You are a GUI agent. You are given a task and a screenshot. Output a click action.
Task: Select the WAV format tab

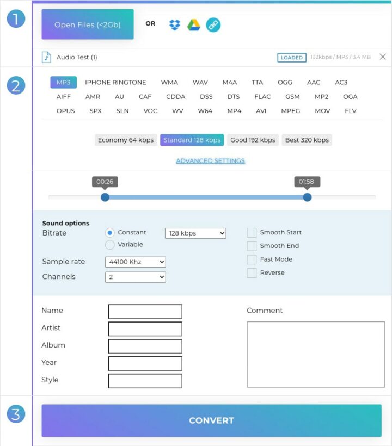200,83
